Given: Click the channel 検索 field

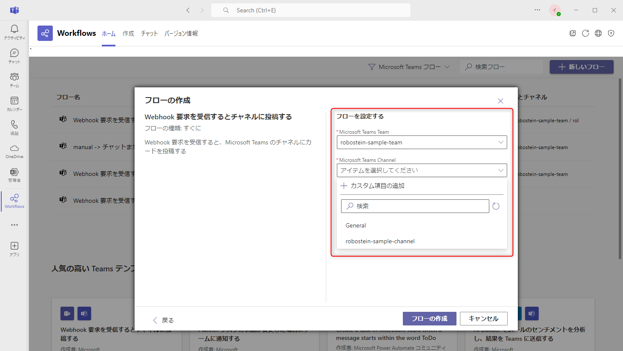Looking at the screenshot, I should coord(415,206).
